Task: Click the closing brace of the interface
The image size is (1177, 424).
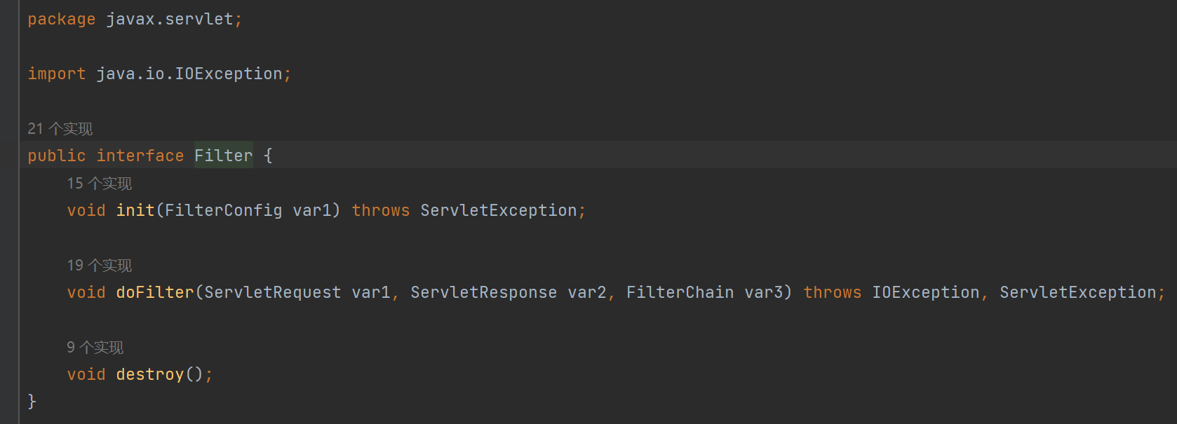Action: [32, 401]
